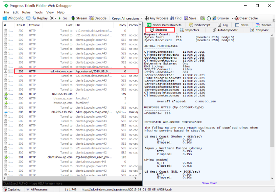Open the View menu
Viewport: 277px width, 193px height.
(x=50, y=12)
